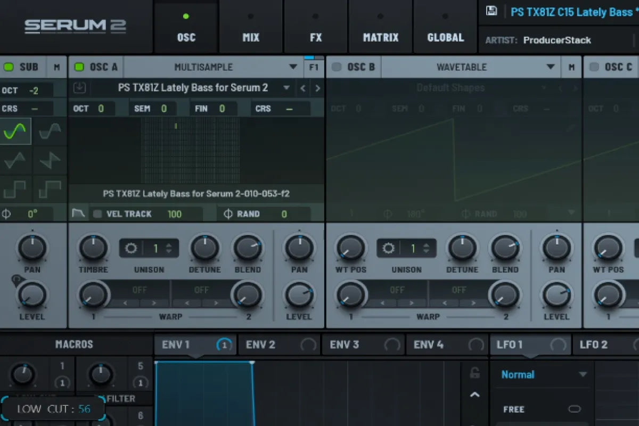Image resolution: width=639 pixels, height=426 pixels.
Task: Click the OSC A envelope shape icon
Action: (78, 214)
